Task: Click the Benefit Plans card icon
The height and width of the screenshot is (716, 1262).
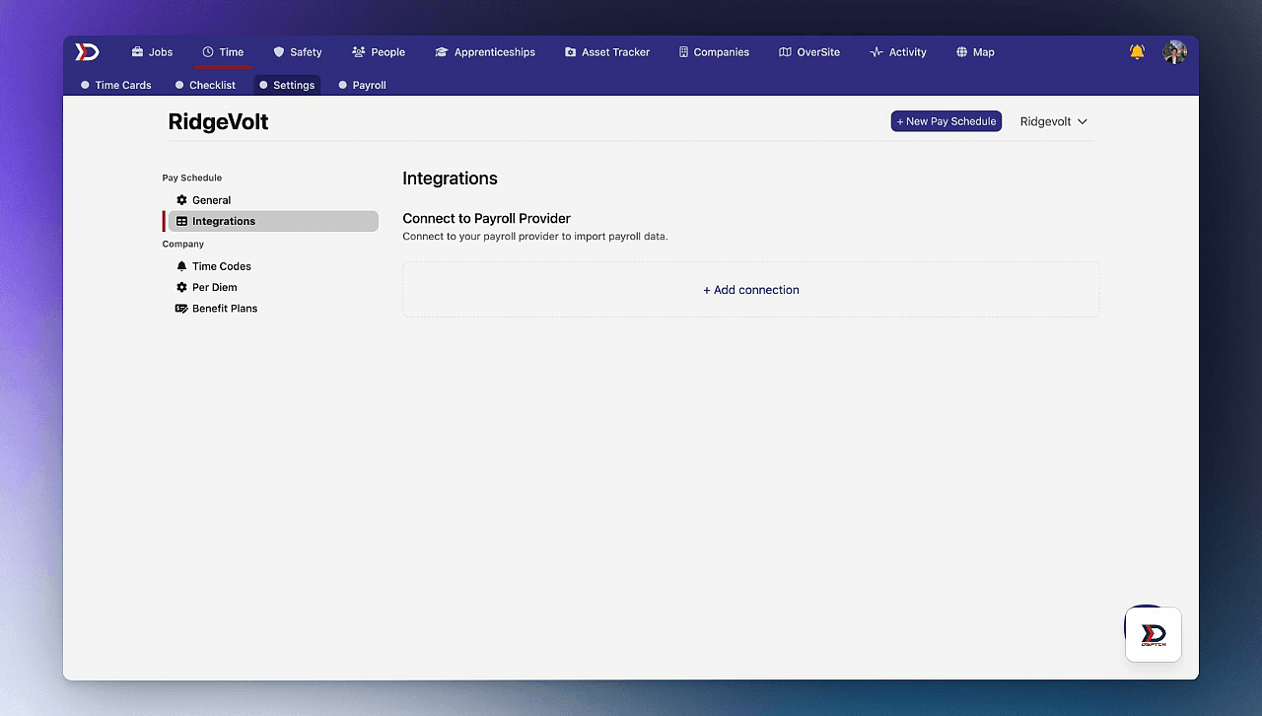Action: (181, 309)
